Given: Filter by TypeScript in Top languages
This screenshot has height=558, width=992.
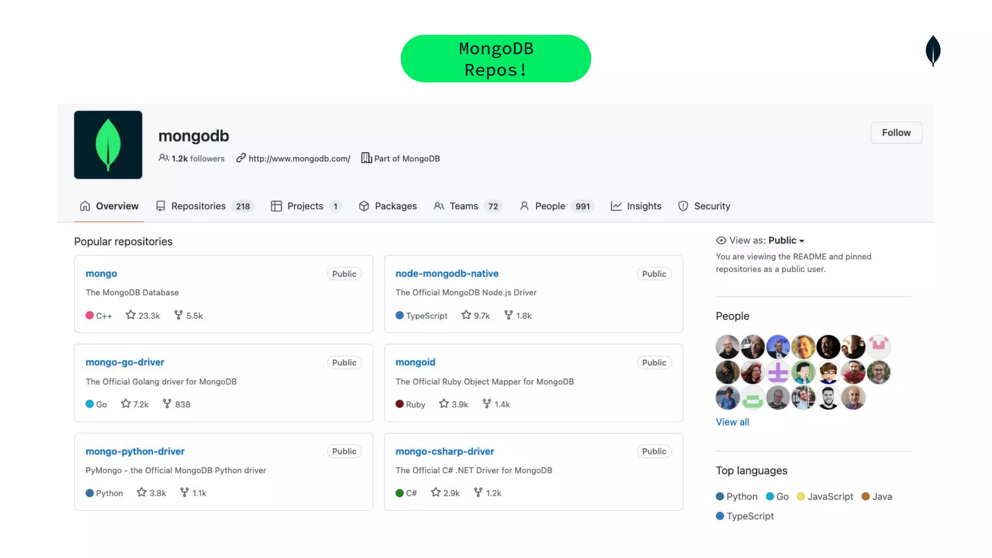Looking at the screenshot, I should click(x=745, y=516).
